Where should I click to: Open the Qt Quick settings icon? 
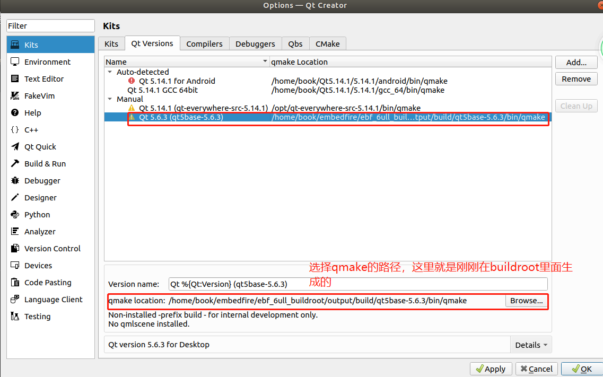coord(15,146)
